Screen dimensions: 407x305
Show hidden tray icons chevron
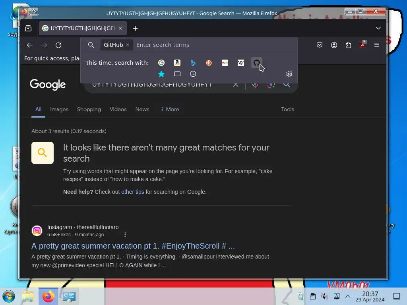click(348, 296)
